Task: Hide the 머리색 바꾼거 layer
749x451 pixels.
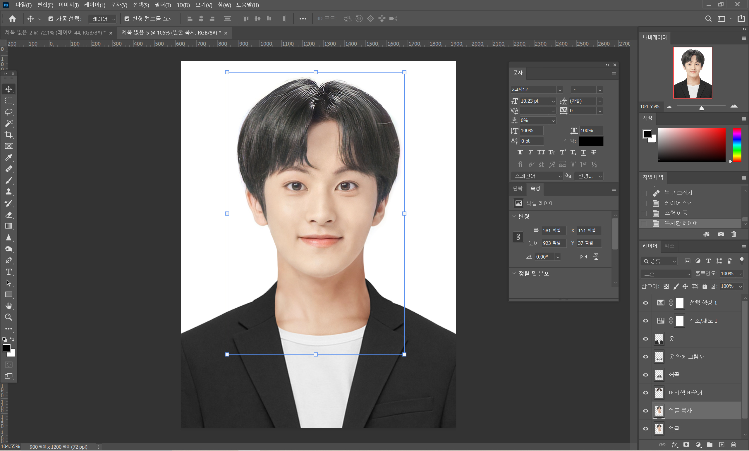Action: [x=645, y=393]
